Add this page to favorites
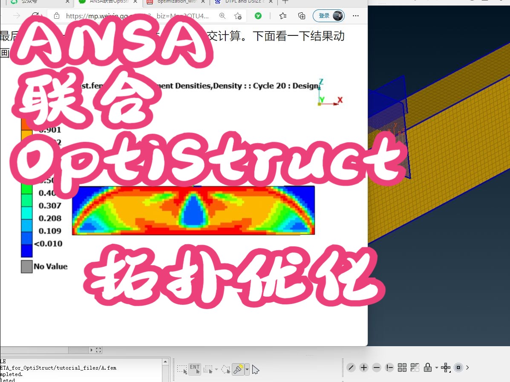 click(x=238, y=16)
